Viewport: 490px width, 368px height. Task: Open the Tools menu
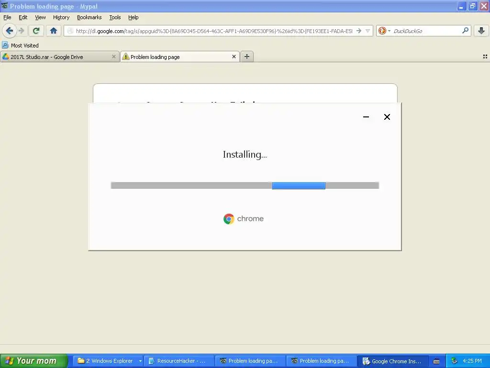tap(115, 17)
